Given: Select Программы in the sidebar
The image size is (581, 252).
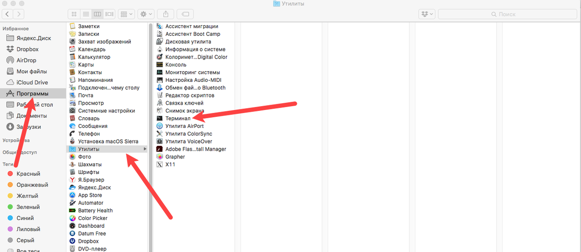Looking at the screenshot, I should tap(33, 94).
